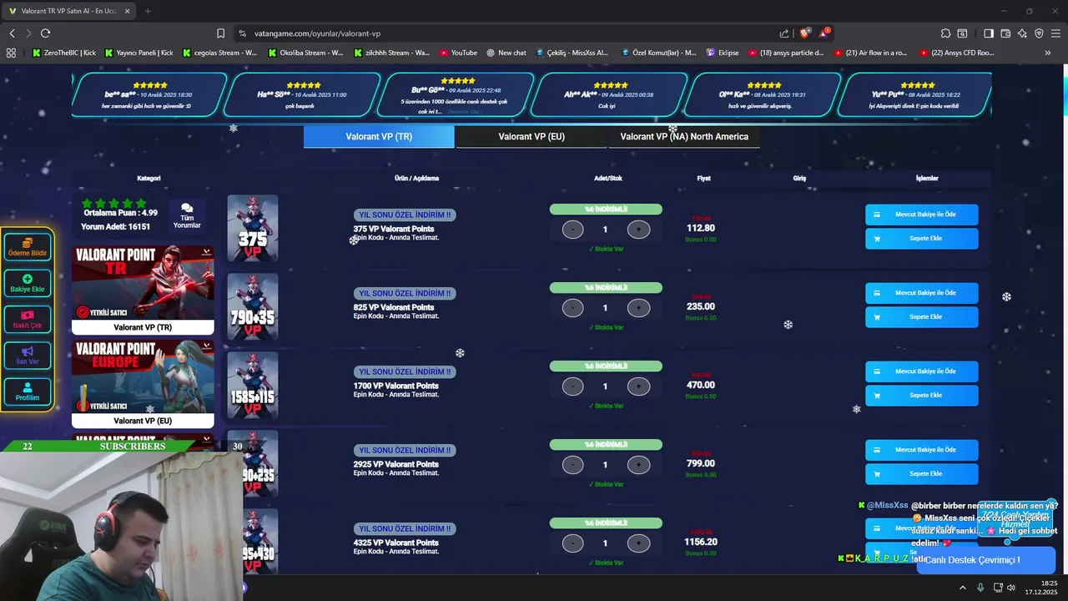This screenshot has height=601, width=1068.
Task: Click the quantity field for 1700 VP
Action: pos(605,386)
